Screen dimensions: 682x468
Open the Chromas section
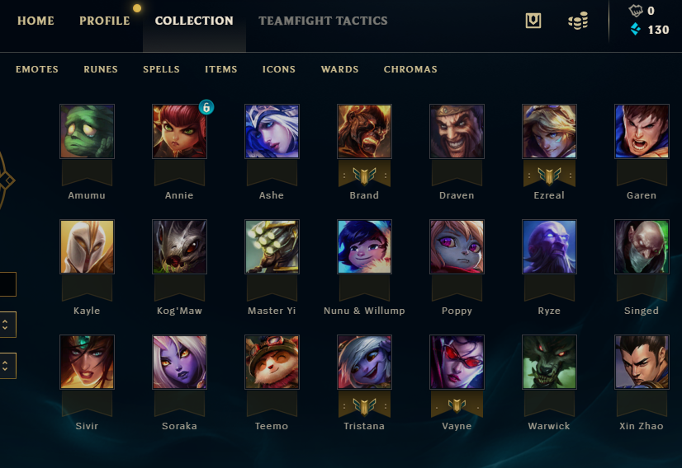410,69
